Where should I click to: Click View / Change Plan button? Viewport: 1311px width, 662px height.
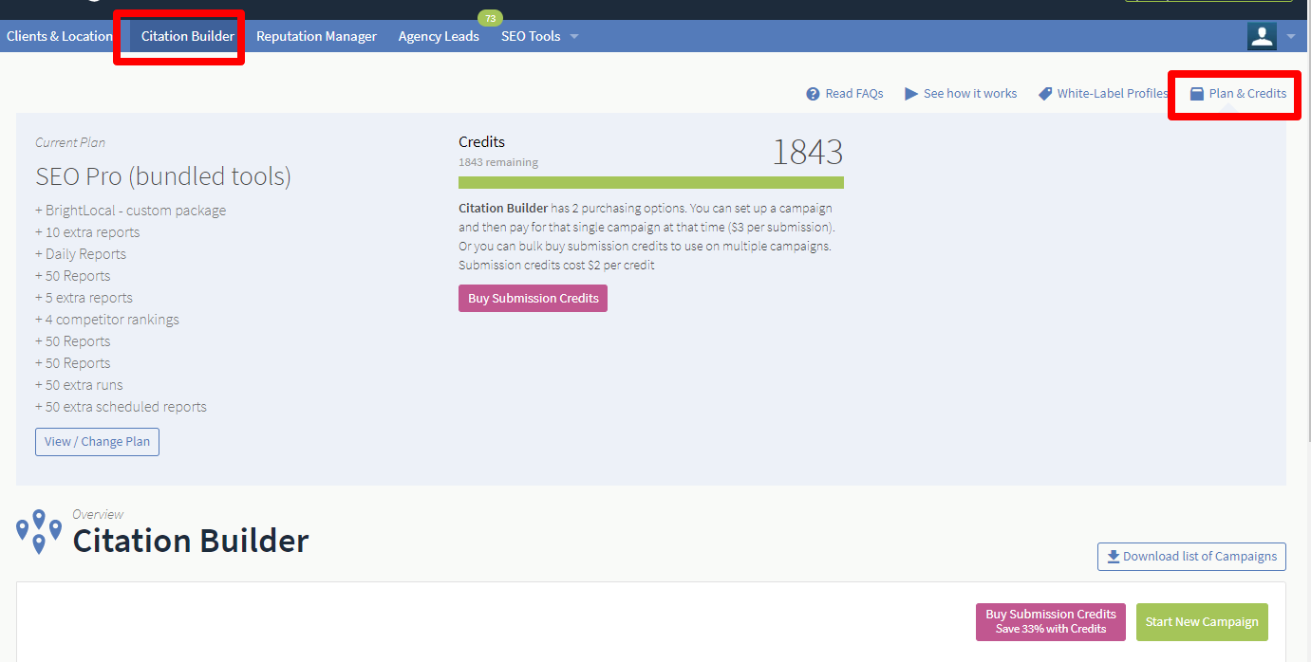97,442
